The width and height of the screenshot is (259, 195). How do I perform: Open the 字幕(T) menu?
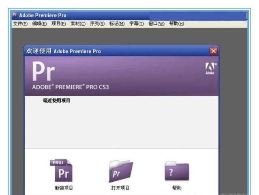(137, 24)
